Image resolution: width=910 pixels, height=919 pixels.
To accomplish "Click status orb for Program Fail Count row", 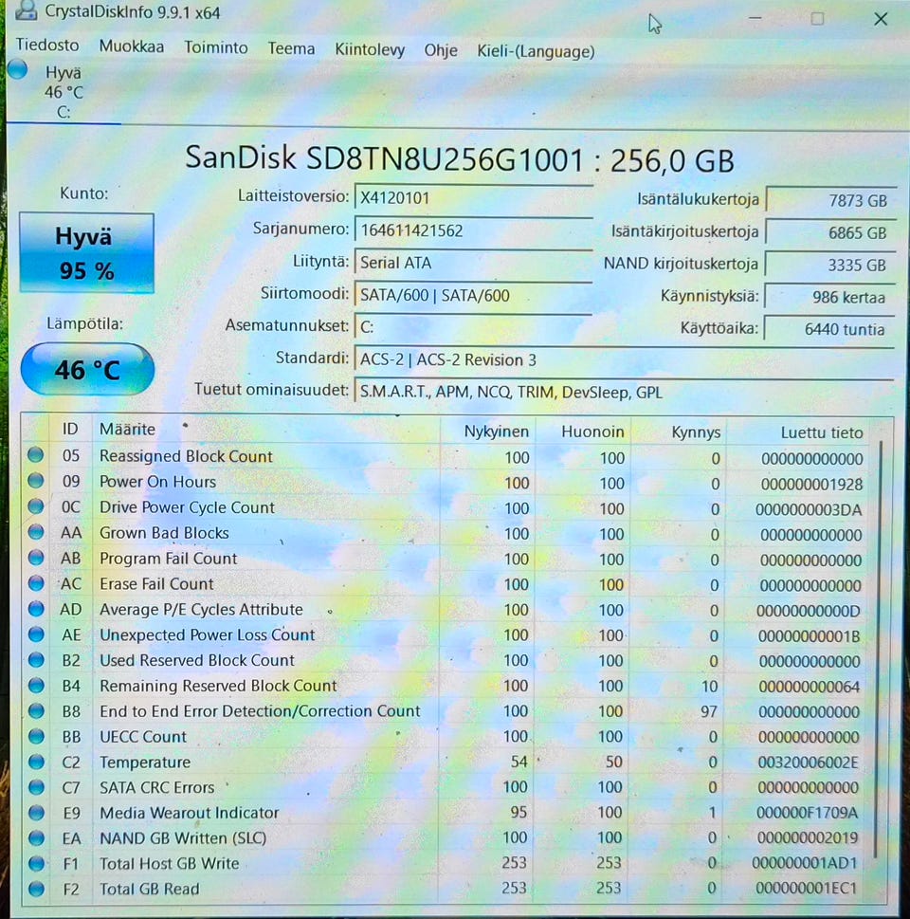I will 36,558.
